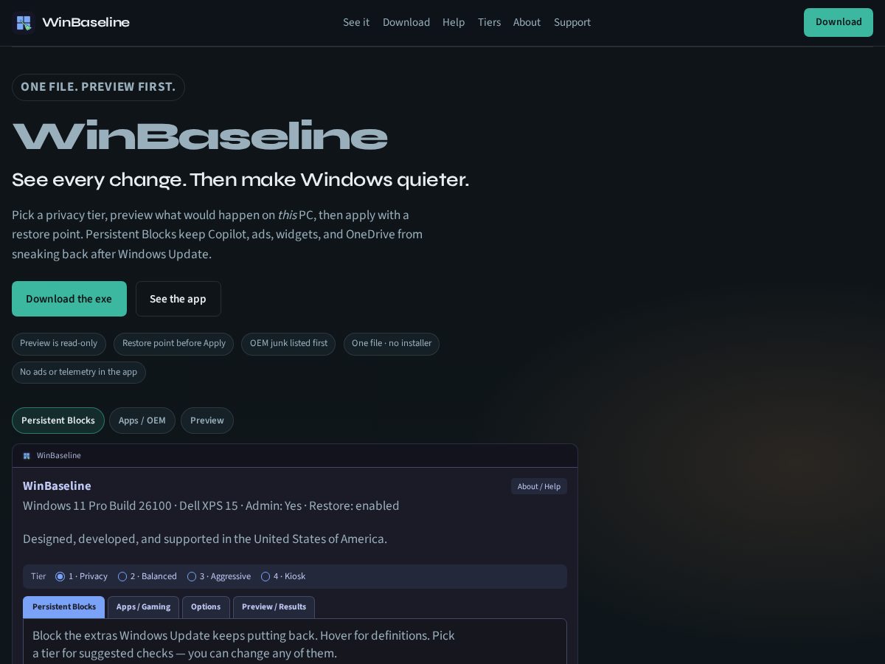Viewport: 885px width, 664px height.
Task: Select the 1 · Privacy tier radio
Action: point(60,576)
